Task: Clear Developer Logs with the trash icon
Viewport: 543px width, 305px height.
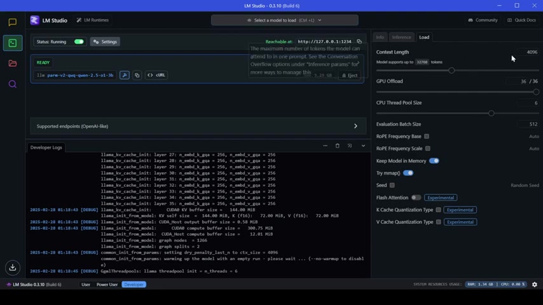Action: point(337,146)
